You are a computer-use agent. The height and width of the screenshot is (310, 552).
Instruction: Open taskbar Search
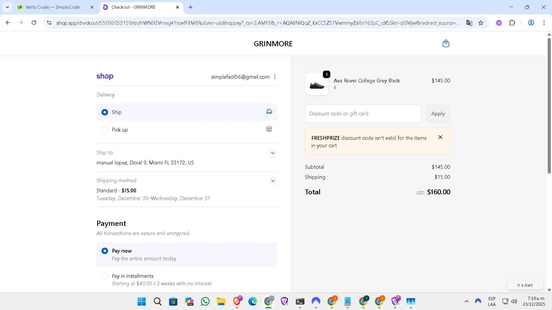point(158,302)
